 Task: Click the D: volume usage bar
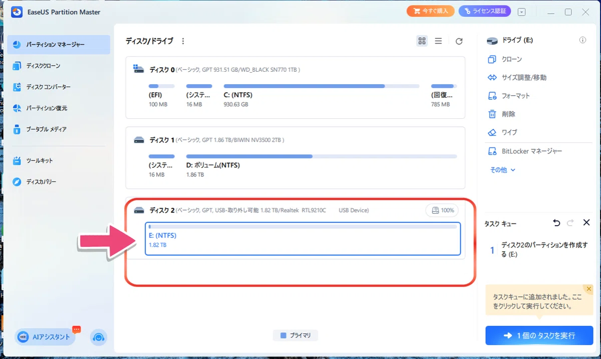322,156
